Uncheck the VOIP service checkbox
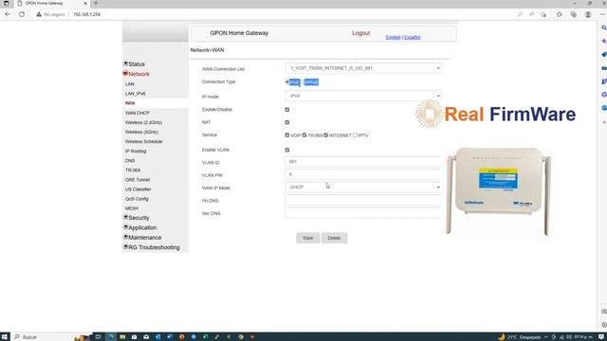607x341 pixels. click(x=287, y=135)
